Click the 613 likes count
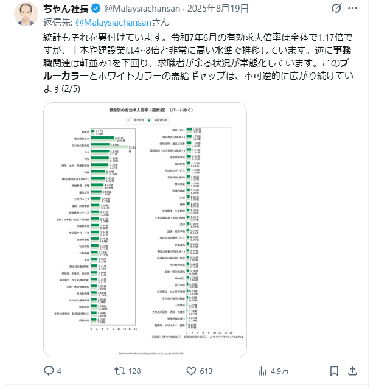Image resolution: width=376 pixels, height=389 pixels. (205, 371)
